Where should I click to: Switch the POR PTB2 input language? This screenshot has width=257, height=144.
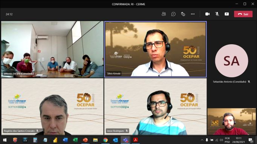click(227, 140)
